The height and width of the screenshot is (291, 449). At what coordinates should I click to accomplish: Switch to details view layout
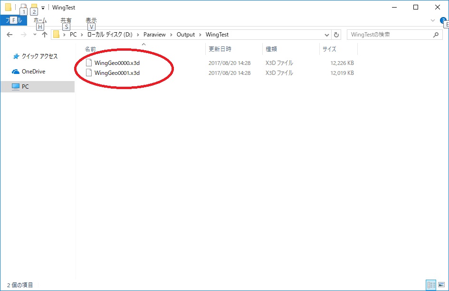431,285
